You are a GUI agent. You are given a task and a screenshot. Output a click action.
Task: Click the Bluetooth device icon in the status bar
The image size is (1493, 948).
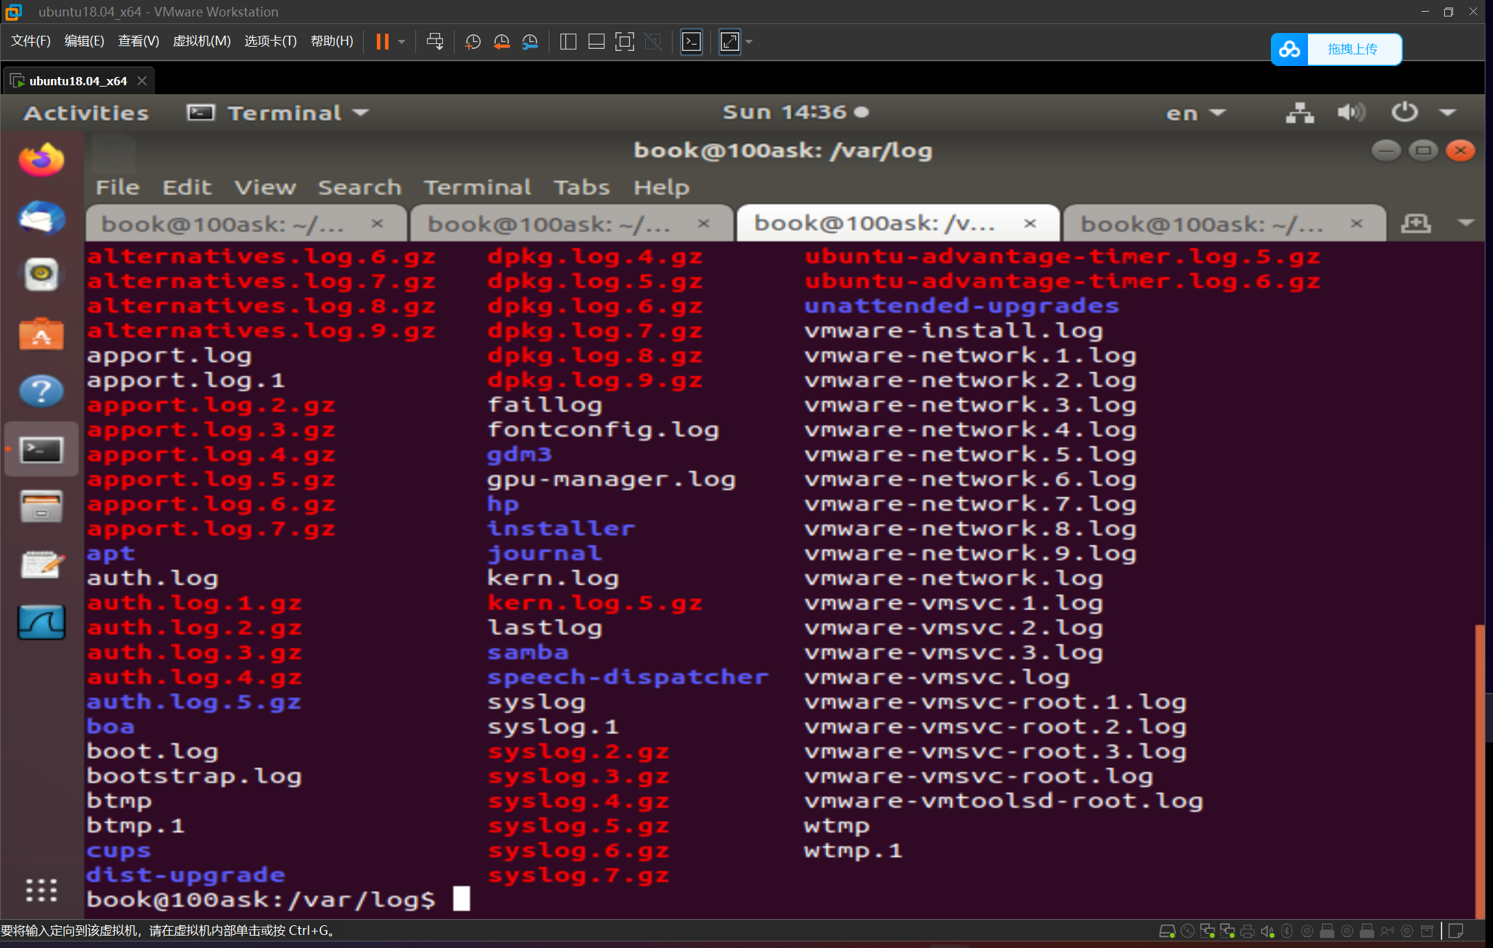coord(1287,930)
